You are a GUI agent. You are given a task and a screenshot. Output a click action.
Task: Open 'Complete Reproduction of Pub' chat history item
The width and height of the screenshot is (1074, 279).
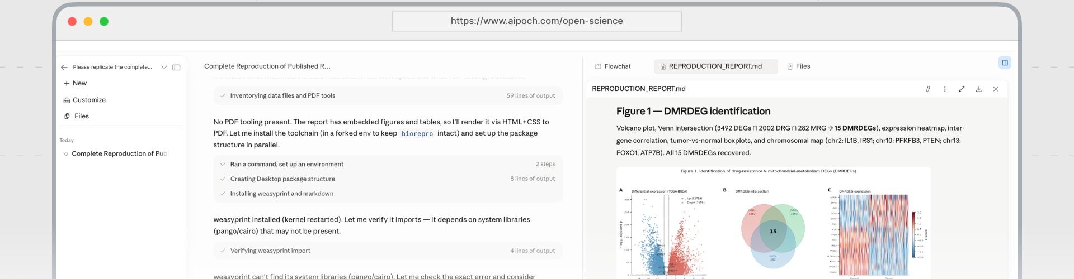(117, 153)
